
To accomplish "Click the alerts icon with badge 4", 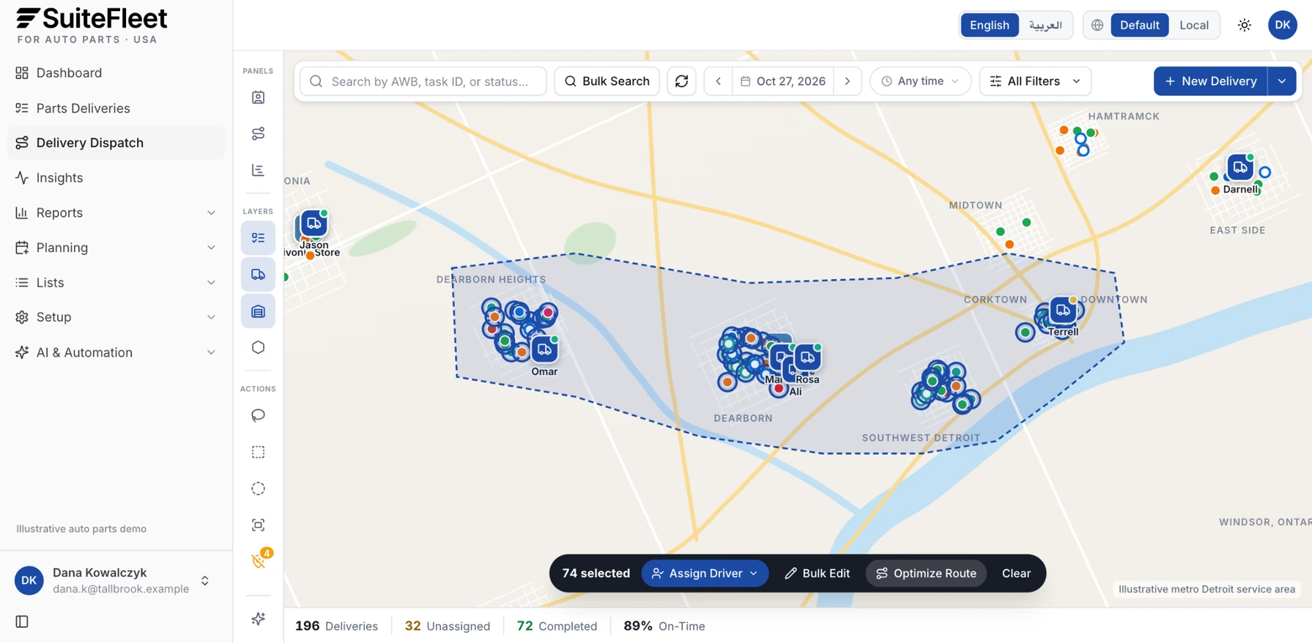I will tap(258, 561).
